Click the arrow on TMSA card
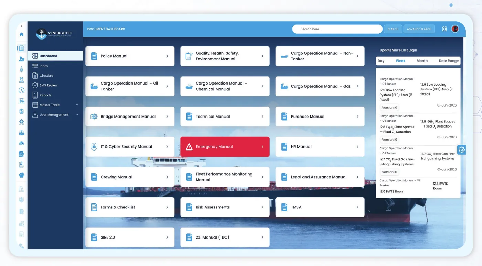 point(357,207)
